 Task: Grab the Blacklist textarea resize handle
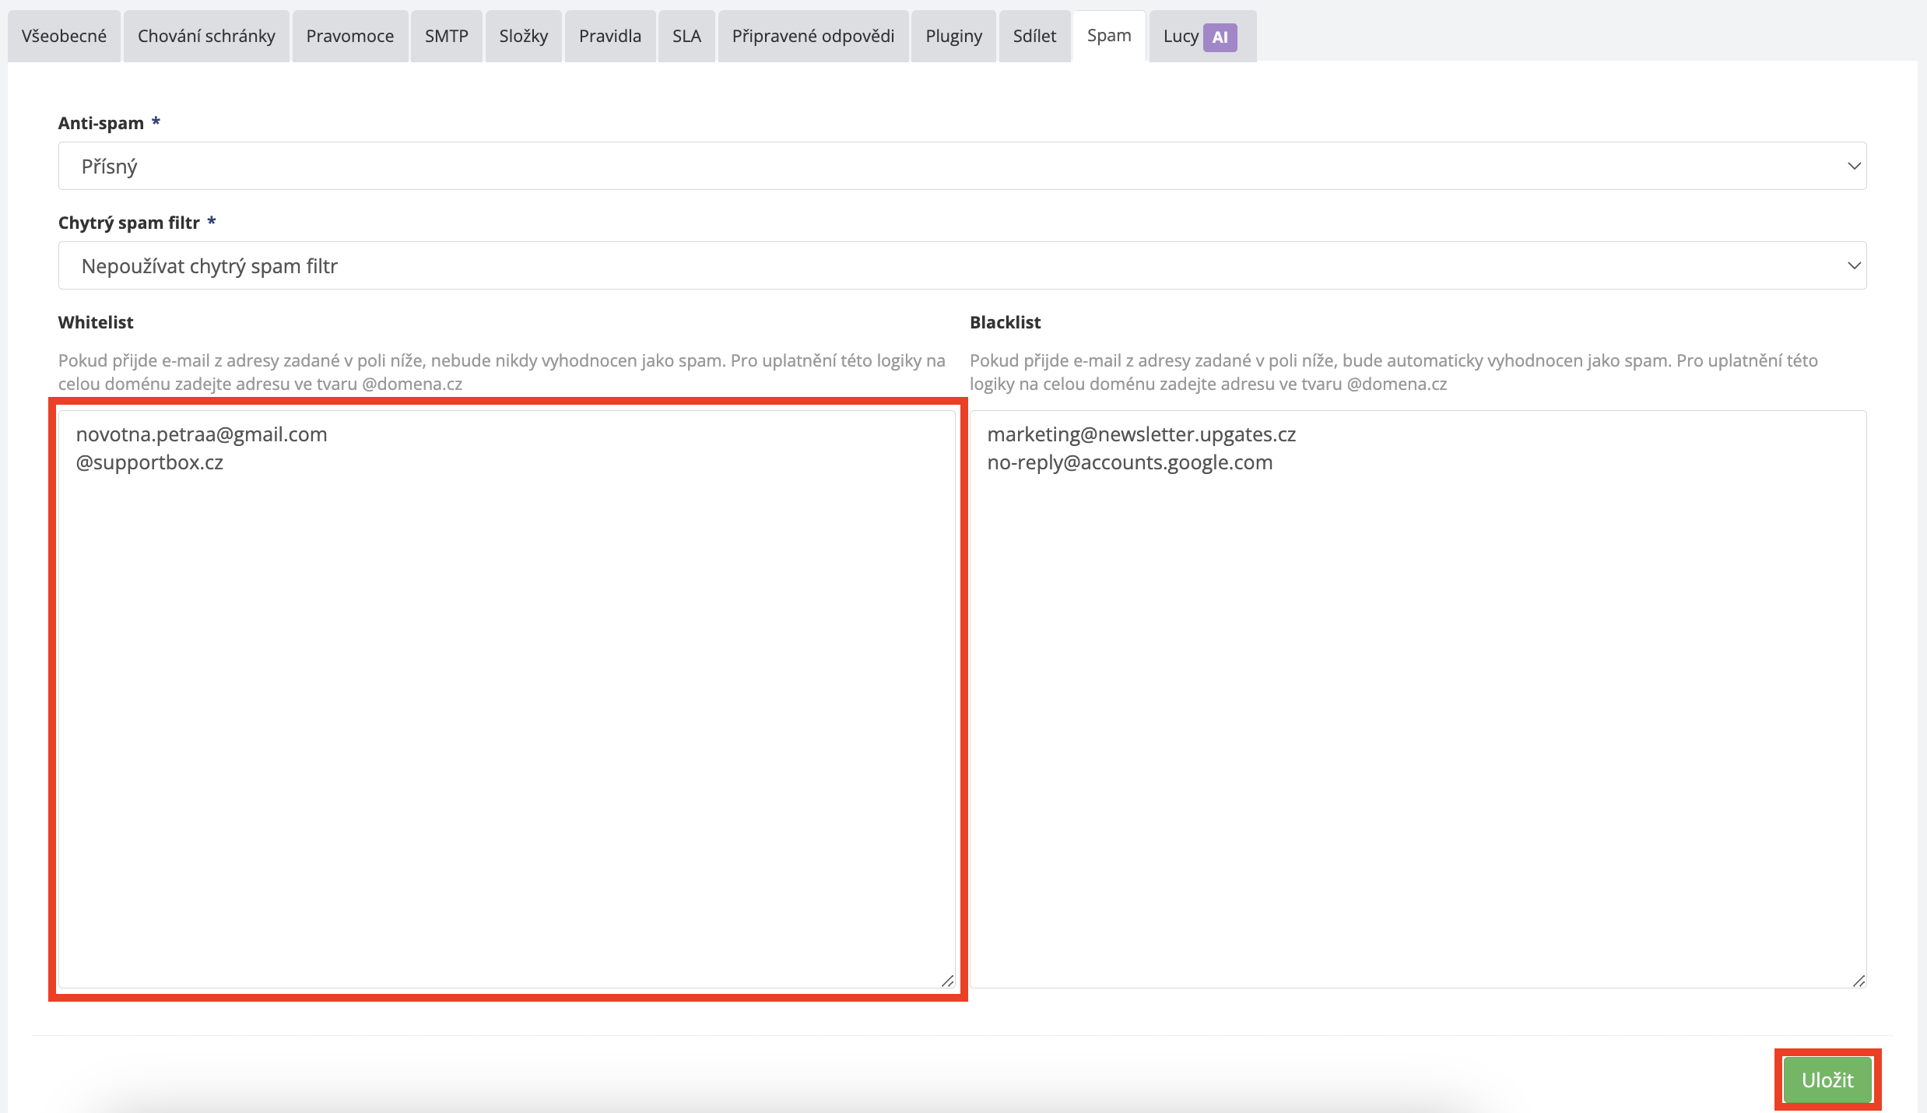click(x=1859, y=981)
